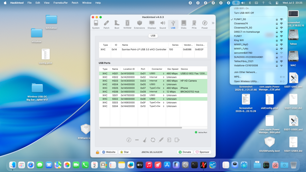Remove selected USB port with minus icon
306x172 pixels.
[137, 140]
